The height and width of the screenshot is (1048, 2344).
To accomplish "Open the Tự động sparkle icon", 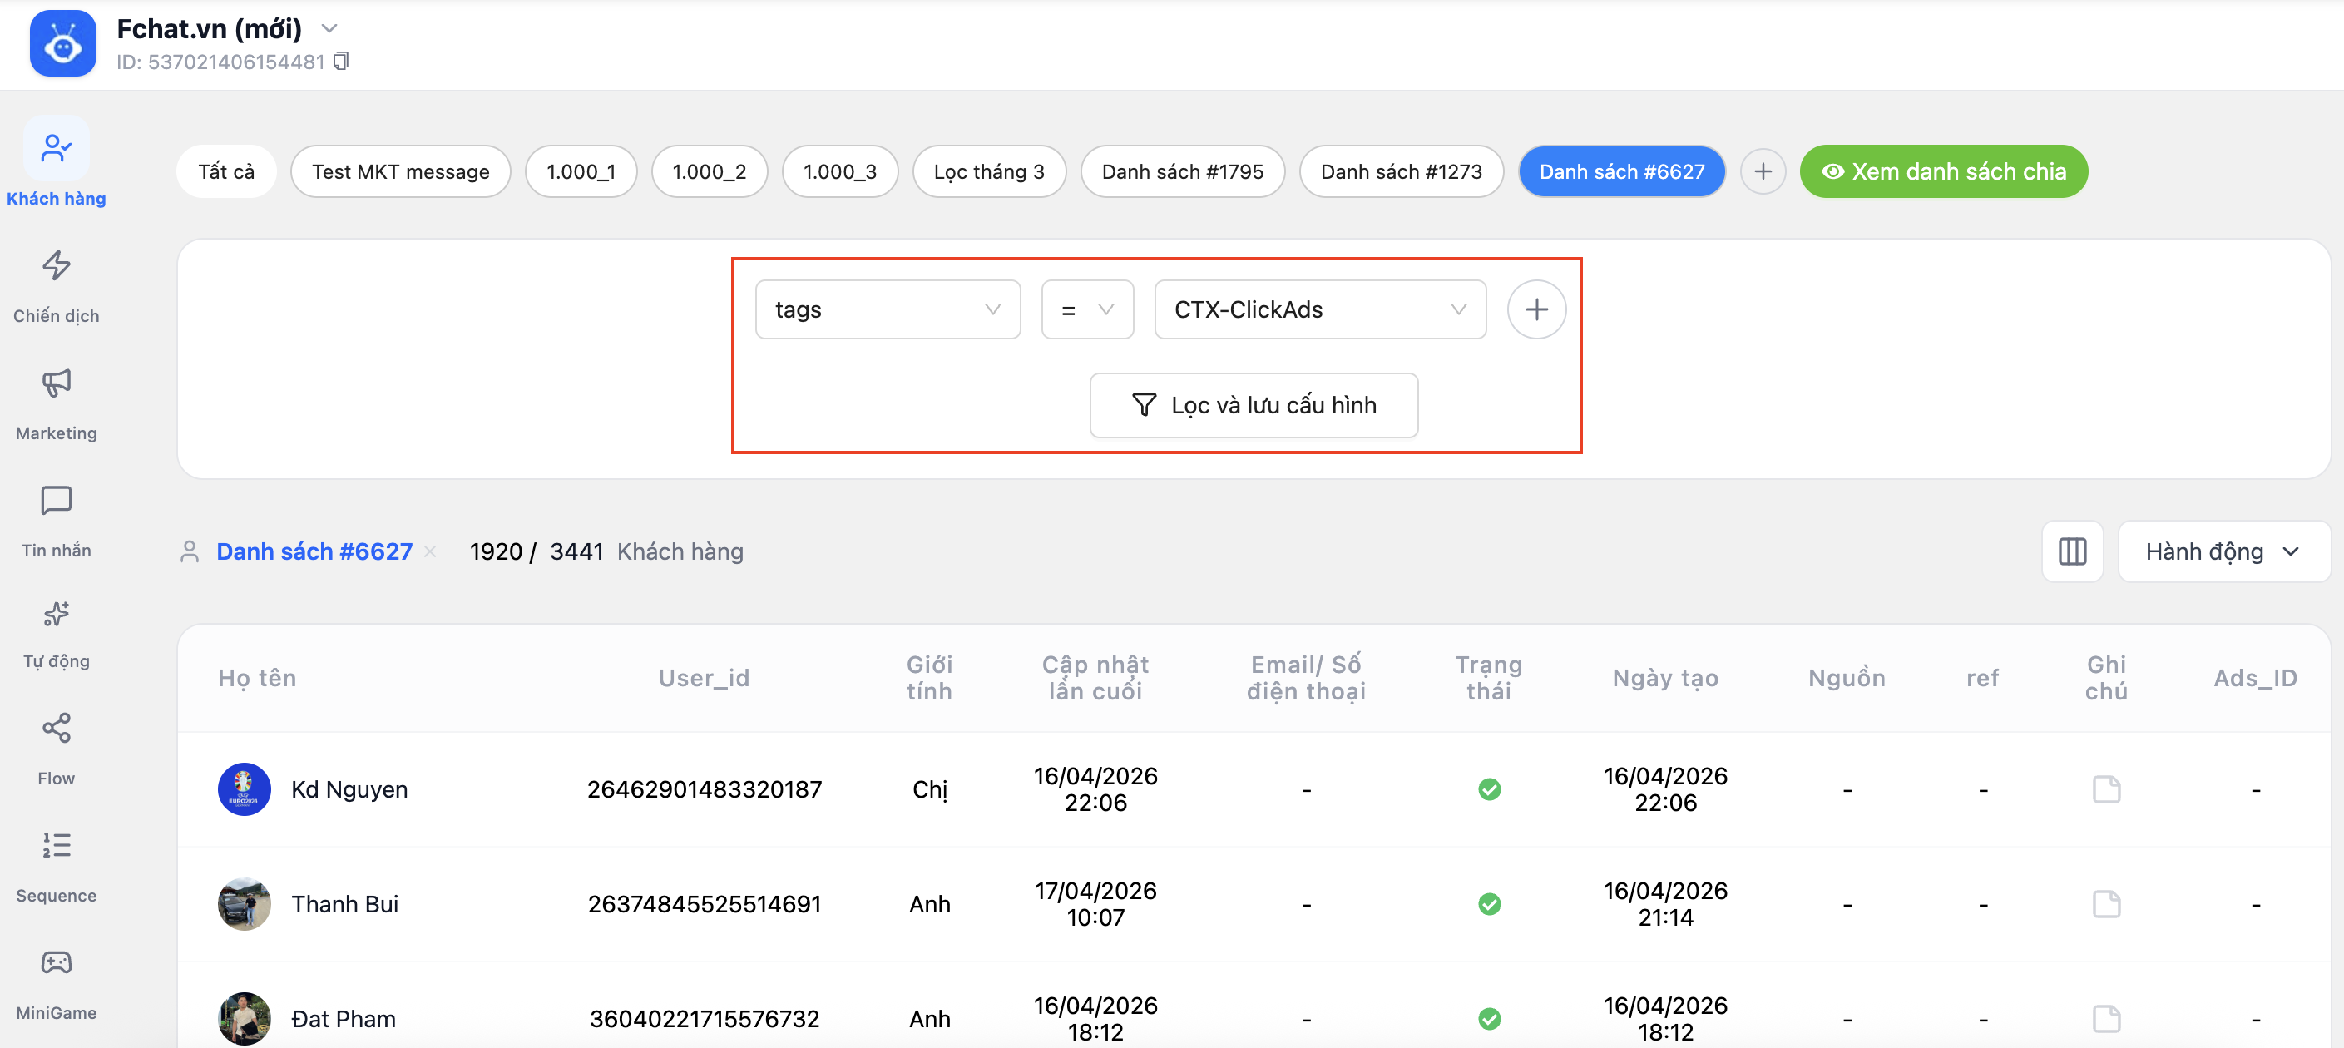I will [x=56, y=614].
